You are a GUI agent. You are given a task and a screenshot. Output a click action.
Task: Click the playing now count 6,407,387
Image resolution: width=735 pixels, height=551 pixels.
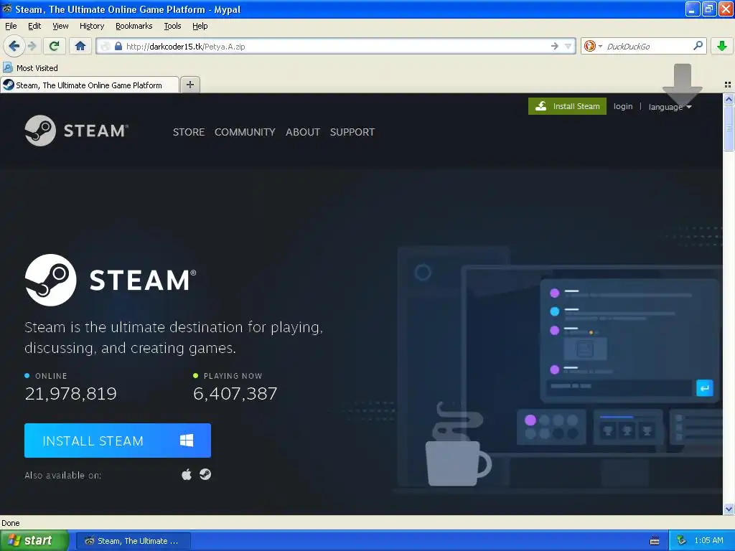click(235, 394)
